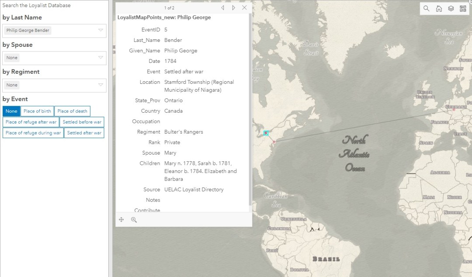The width and height of the screenshot is (472, 277).
Task: Zoom to the selected feature
Action: [x=134, y=220]
